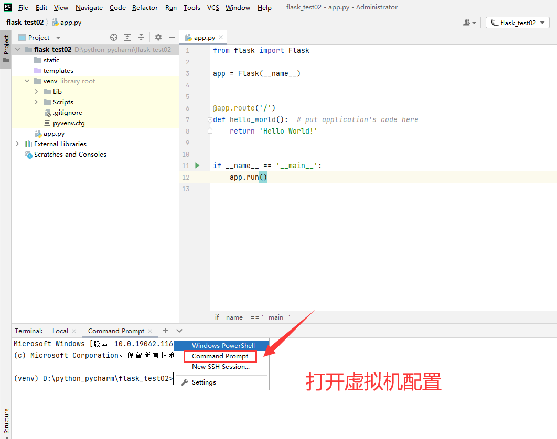Click the app.py icon in breadcrumb bar
This screenshot has height=439, width=557.
pyautogui.click(x=55, y=23)
